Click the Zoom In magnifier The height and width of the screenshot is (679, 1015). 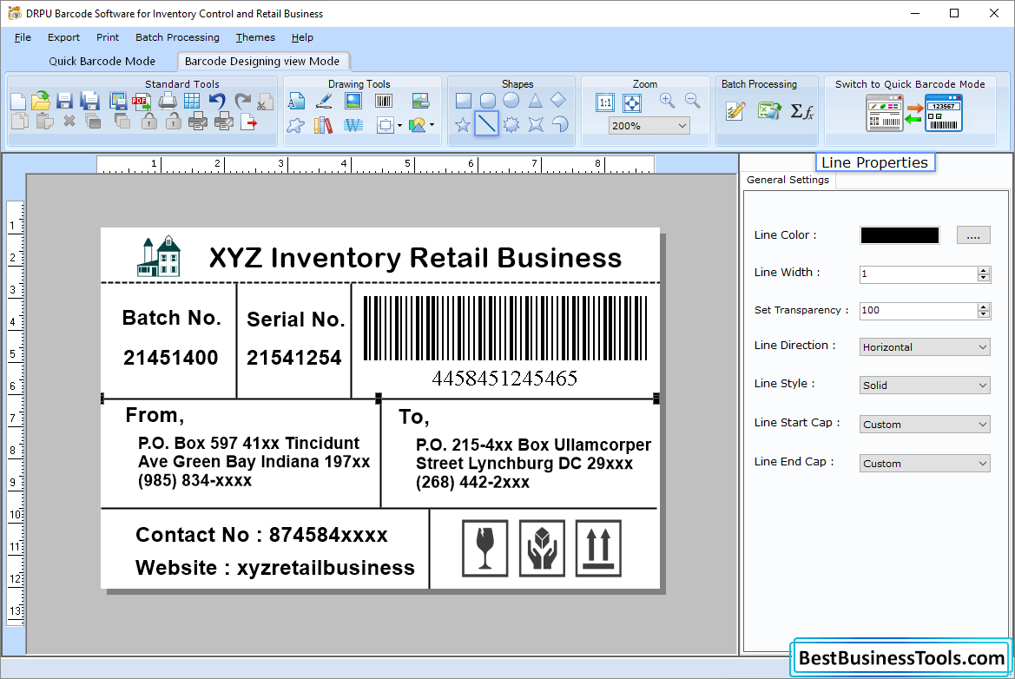(x=668, y=101)
